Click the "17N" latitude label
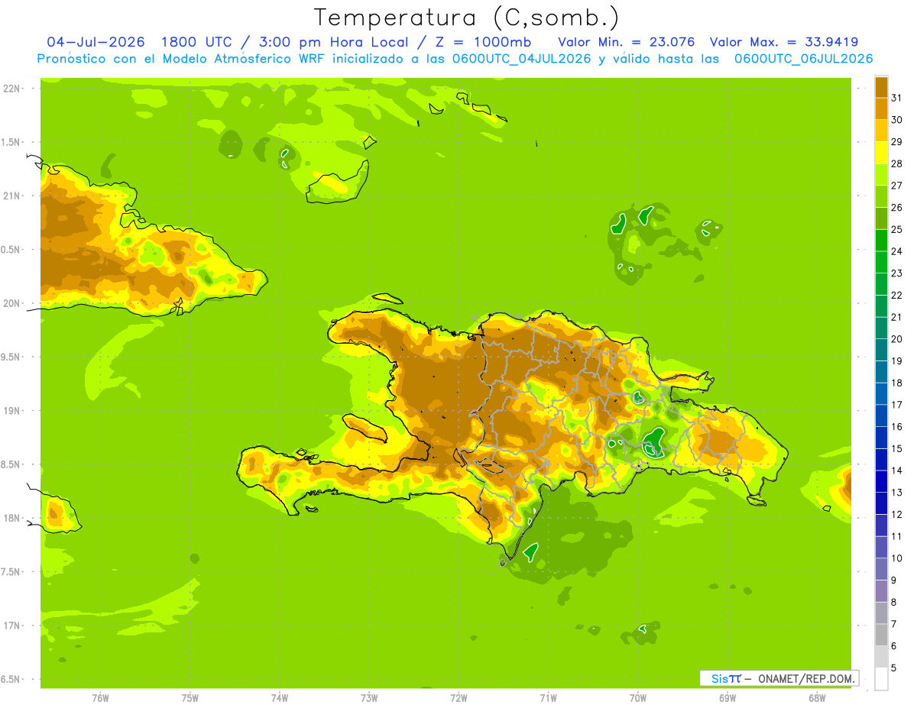 tap(11, 626)
